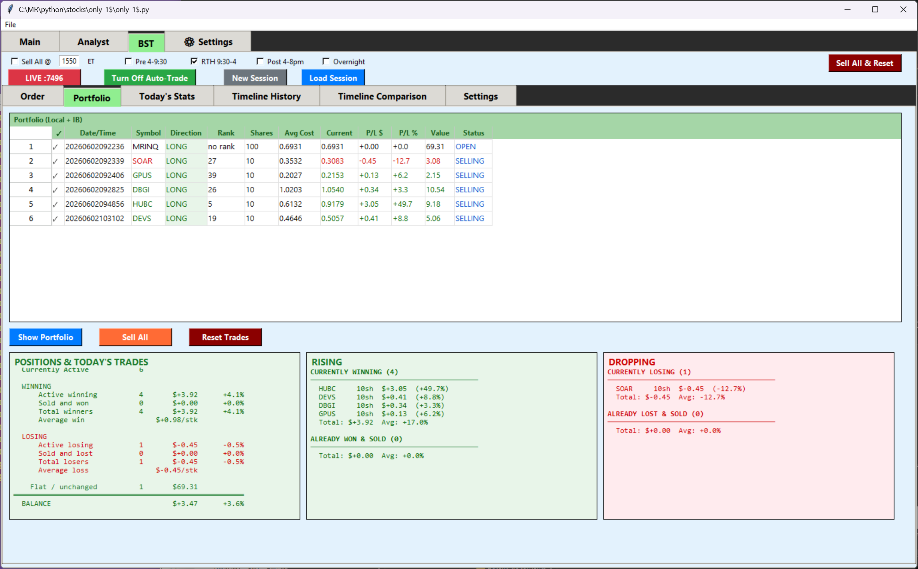Enable Post 4-8pm checkbox
Image resolution: width=918 pixels, height=569 pixels.
260,61
